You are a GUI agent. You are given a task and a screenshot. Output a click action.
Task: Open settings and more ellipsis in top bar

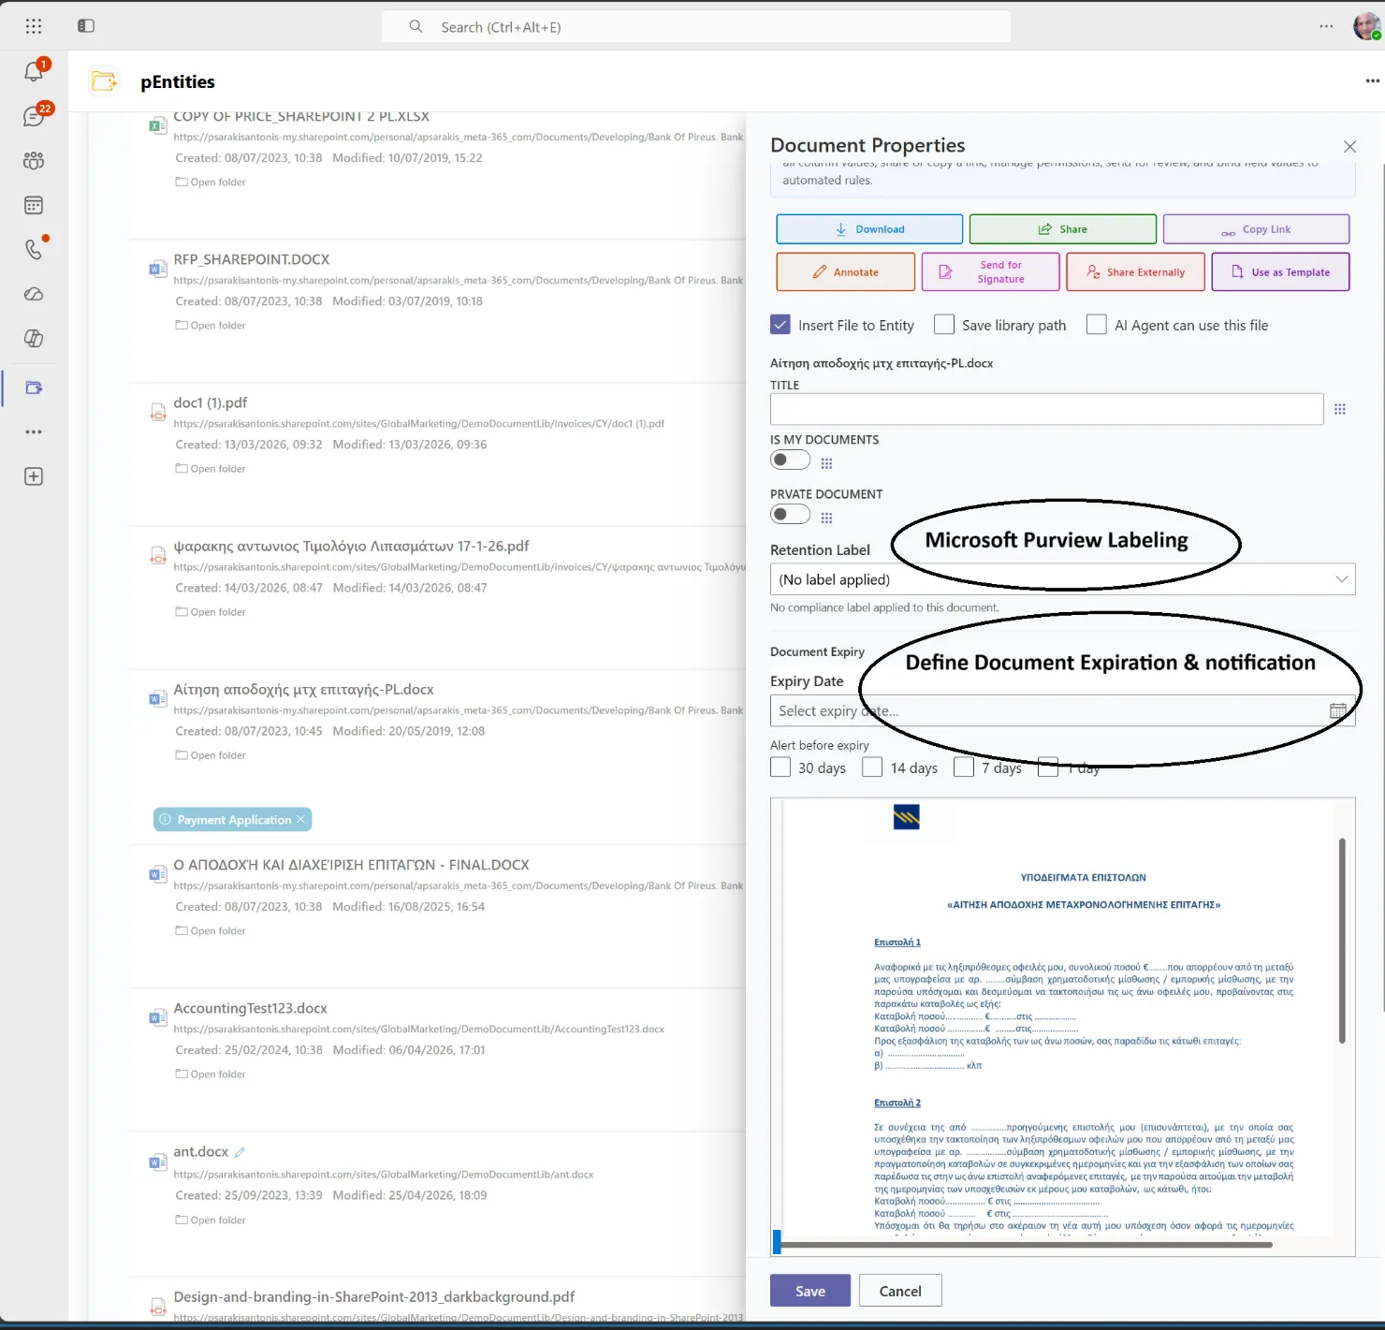(x=1326, y=26)
